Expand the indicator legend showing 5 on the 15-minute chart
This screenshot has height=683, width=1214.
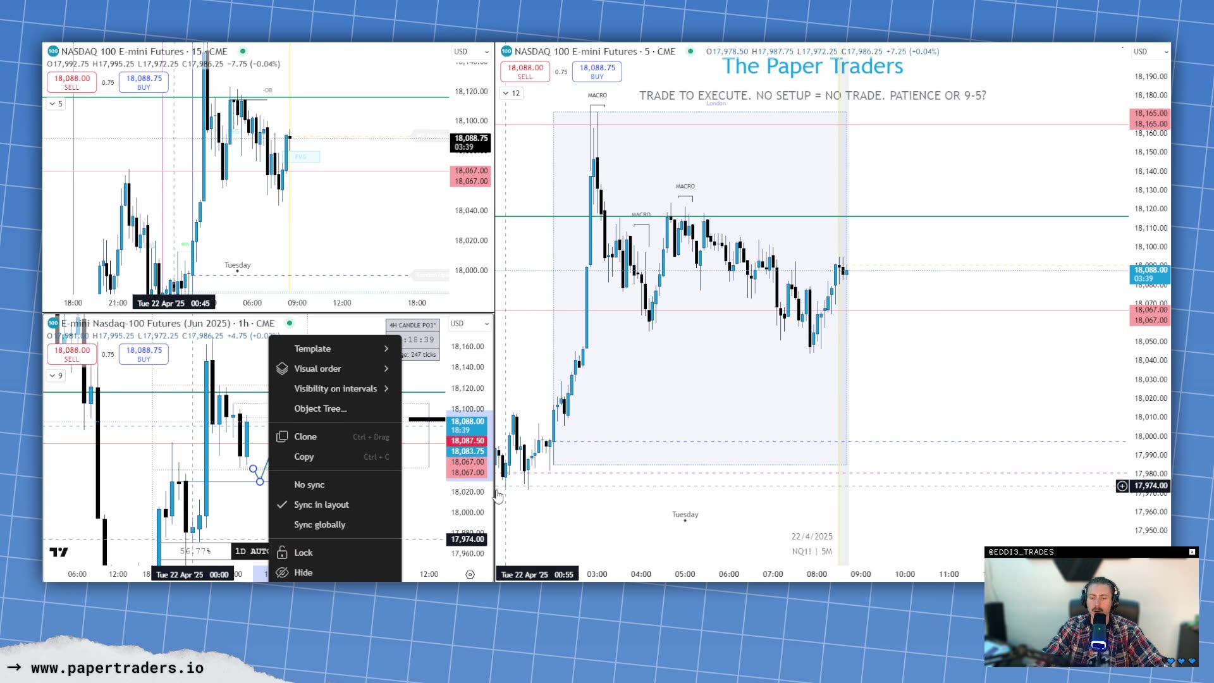(x=56, y=104)
